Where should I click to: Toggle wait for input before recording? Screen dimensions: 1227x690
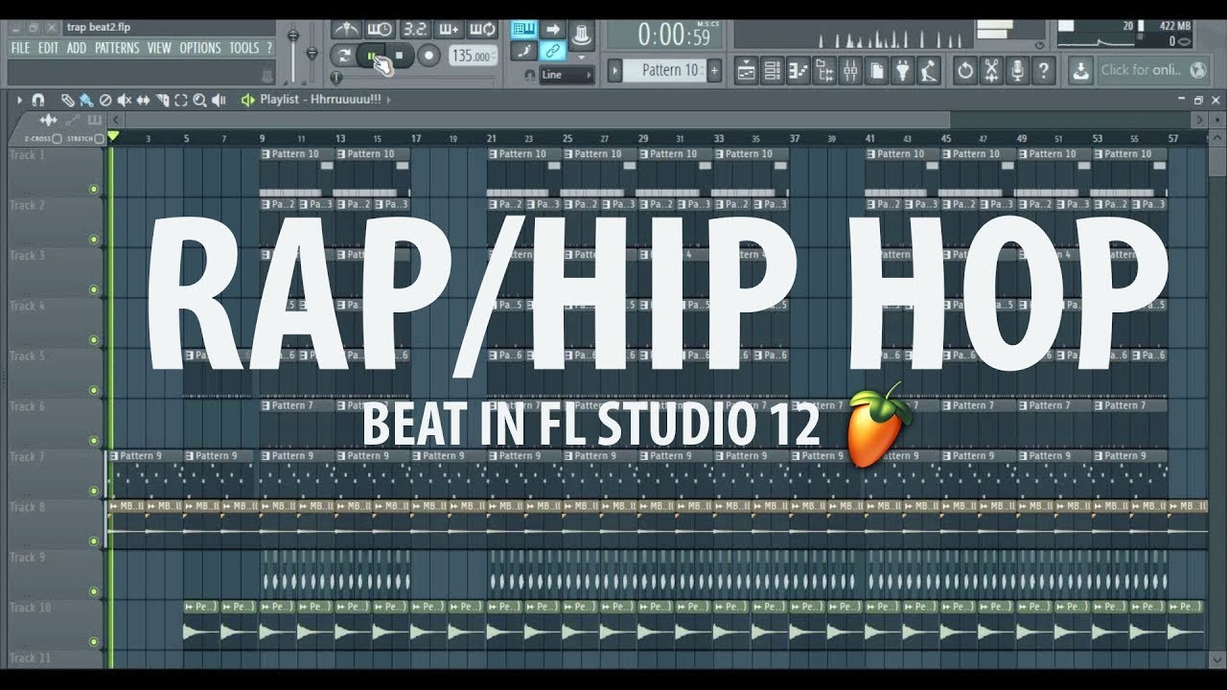point(381,30)
